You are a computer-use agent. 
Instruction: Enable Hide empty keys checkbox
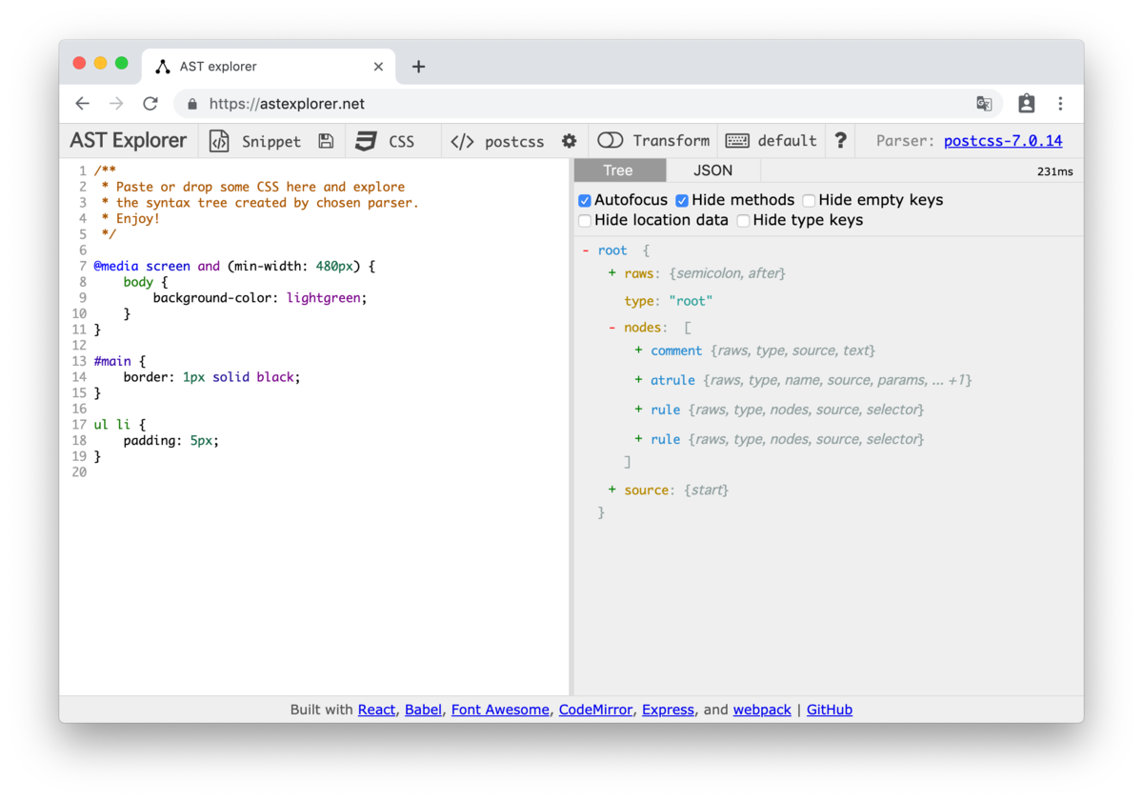click(x=809, y=201)
